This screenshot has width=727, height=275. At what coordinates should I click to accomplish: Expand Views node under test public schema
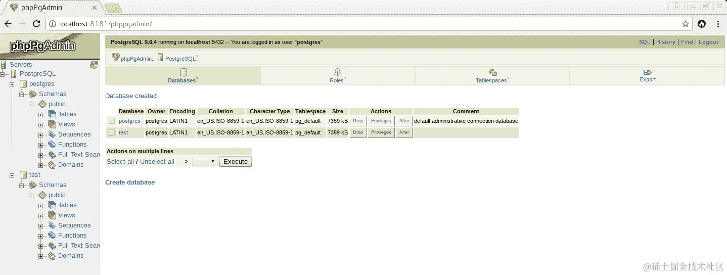(x=41, y=215)
